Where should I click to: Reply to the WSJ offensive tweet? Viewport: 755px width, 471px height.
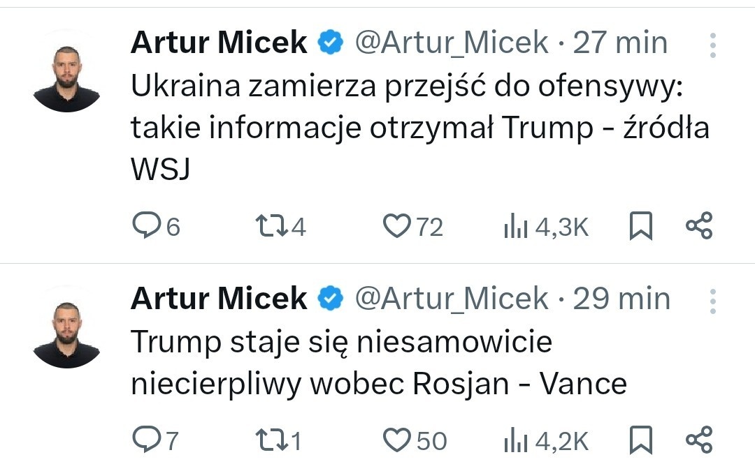pyautogui.click(x=145, y=226)
